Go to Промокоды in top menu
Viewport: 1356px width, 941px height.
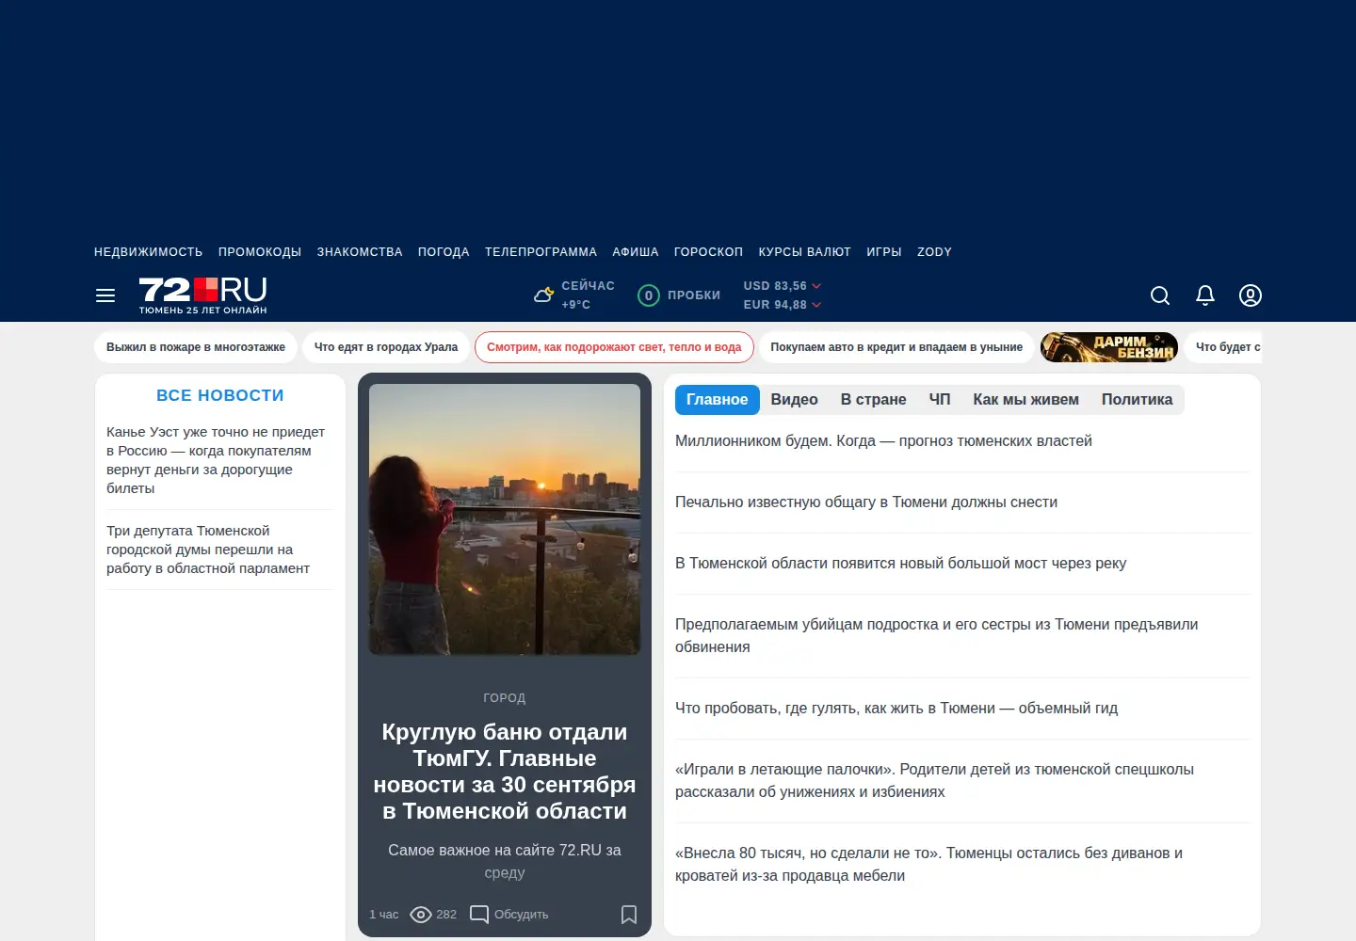(x=260, y=252)
